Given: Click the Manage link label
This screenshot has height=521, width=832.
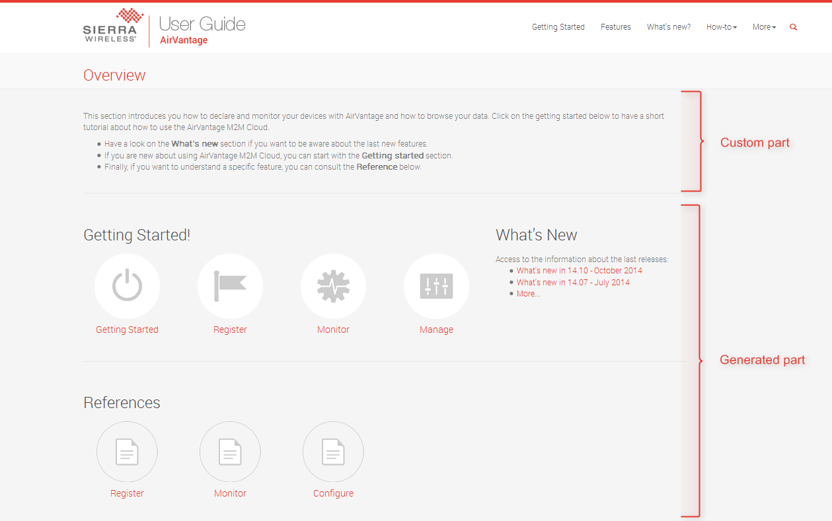Looking at the screenshot, I should click(x=436, y=330).
